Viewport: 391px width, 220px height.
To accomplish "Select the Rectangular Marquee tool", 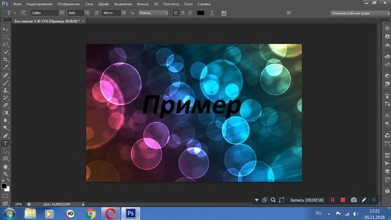I will pyautogui.click(x=5, y=37).
